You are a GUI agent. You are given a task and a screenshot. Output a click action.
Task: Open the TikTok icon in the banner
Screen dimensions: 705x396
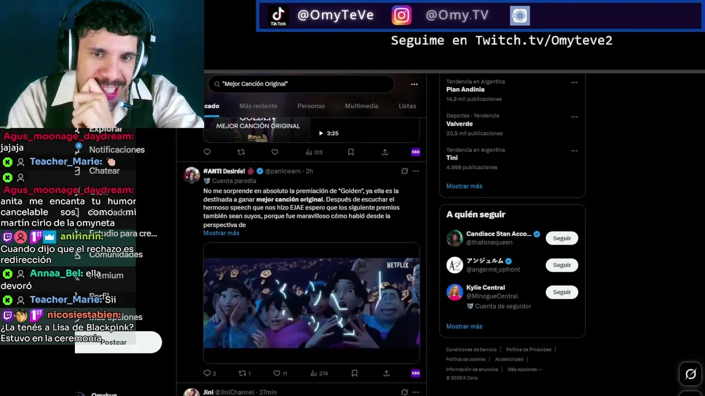pos(278,16)
